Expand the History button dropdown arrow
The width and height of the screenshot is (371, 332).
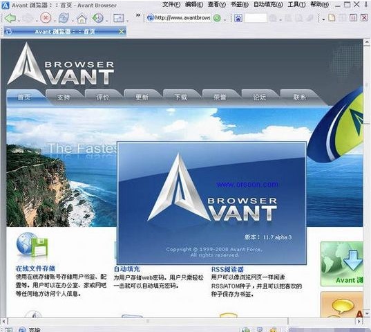(106, 21)
